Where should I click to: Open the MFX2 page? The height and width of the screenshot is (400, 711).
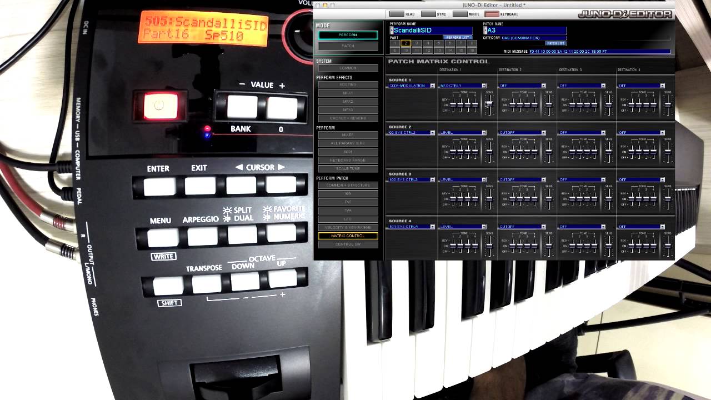pyautogui.click(x=348, y=102)
